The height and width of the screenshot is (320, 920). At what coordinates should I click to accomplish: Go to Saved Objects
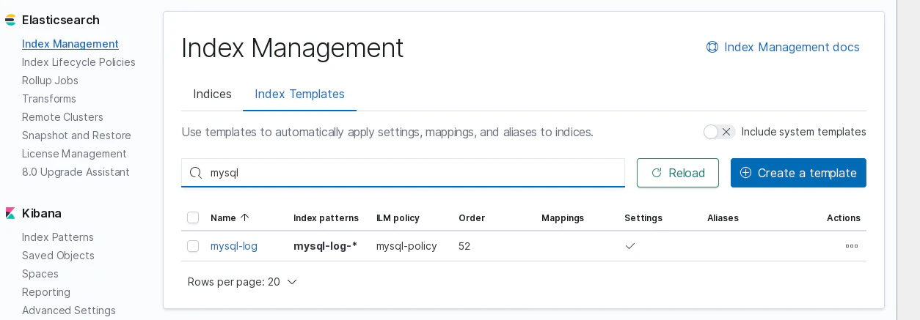coord(58,256)
